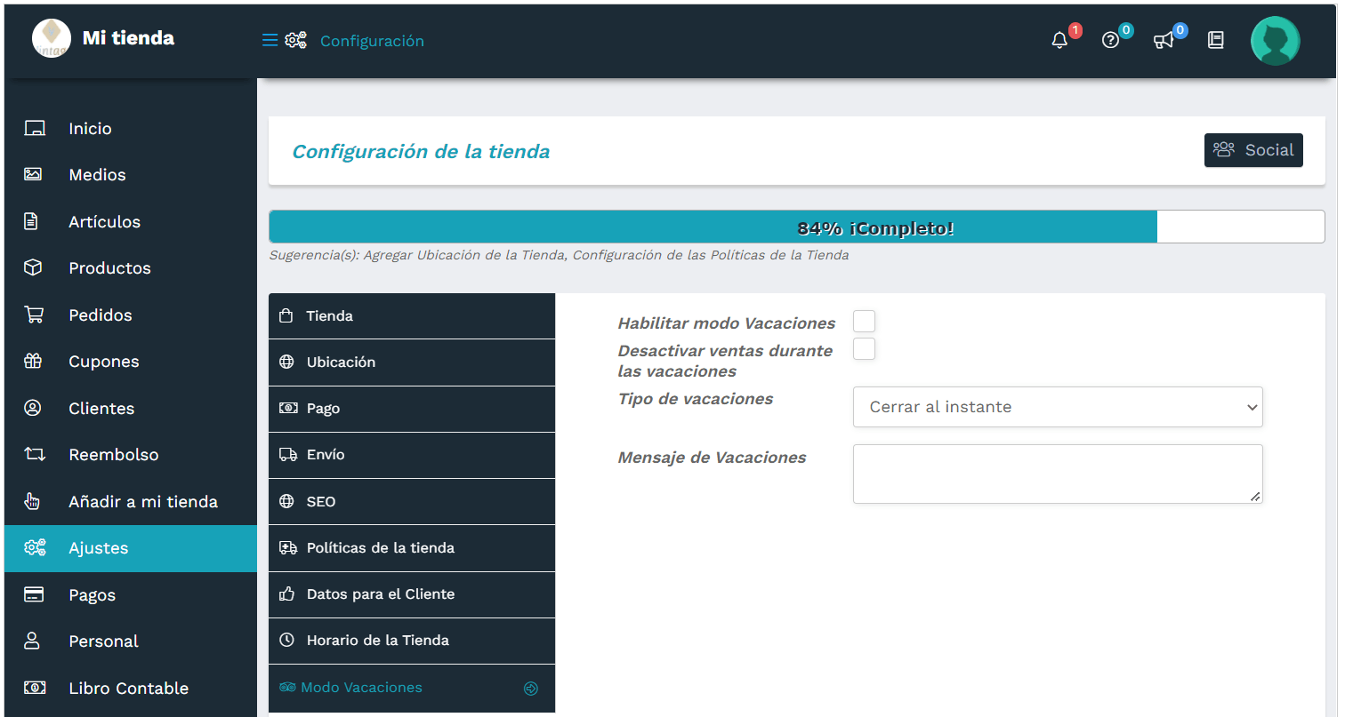Click the documentation book icon

click(x=1215, y=40)
